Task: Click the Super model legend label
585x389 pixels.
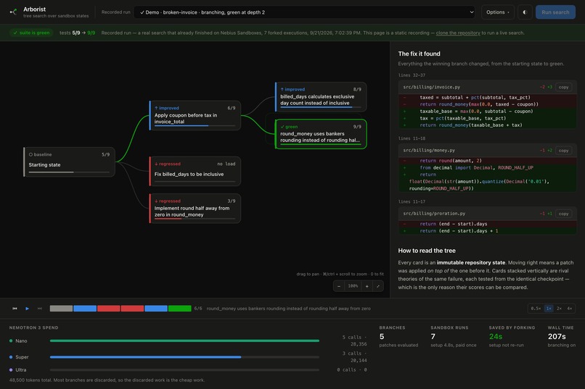Action: coord(22,357)
